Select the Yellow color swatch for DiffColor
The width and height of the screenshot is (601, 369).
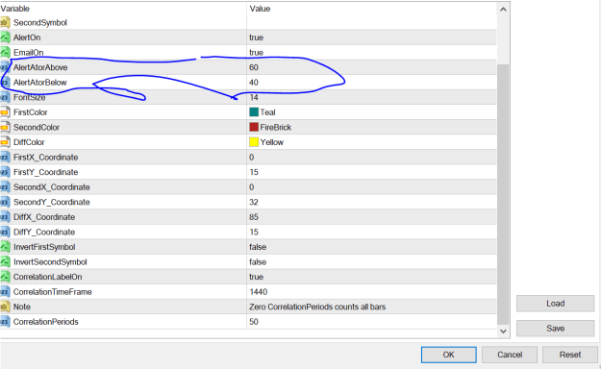(x=254, y=142)
